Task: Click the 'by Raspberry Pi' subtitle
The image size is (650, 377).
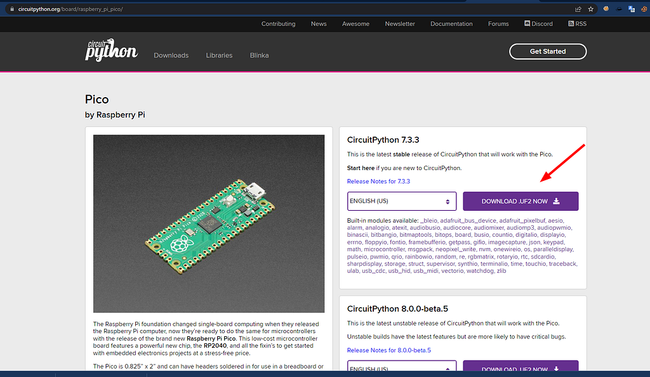Action: coord(115,115)
